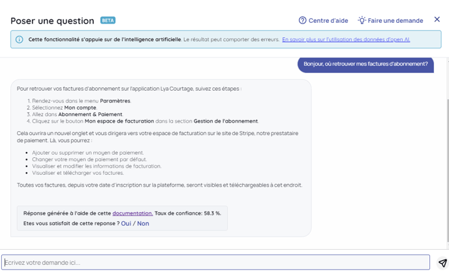449x274 pixels.
Task: Click bold 'Mon espace de facturation' text
Action: coord(119,121)
